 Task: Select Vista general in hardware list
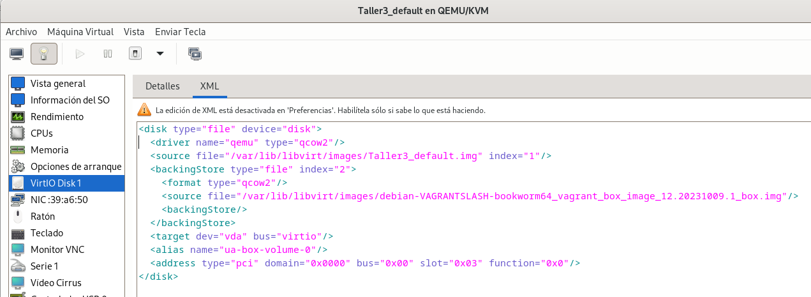[x=58, y=84]
